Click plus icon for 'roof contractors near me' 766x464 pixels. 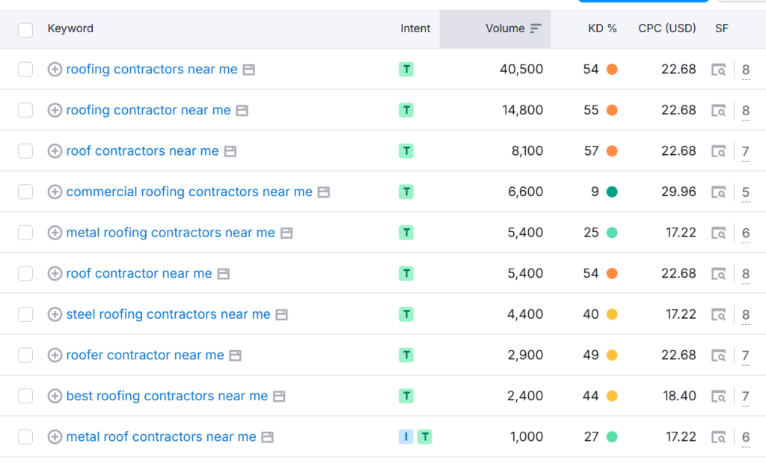click(55, 151)
